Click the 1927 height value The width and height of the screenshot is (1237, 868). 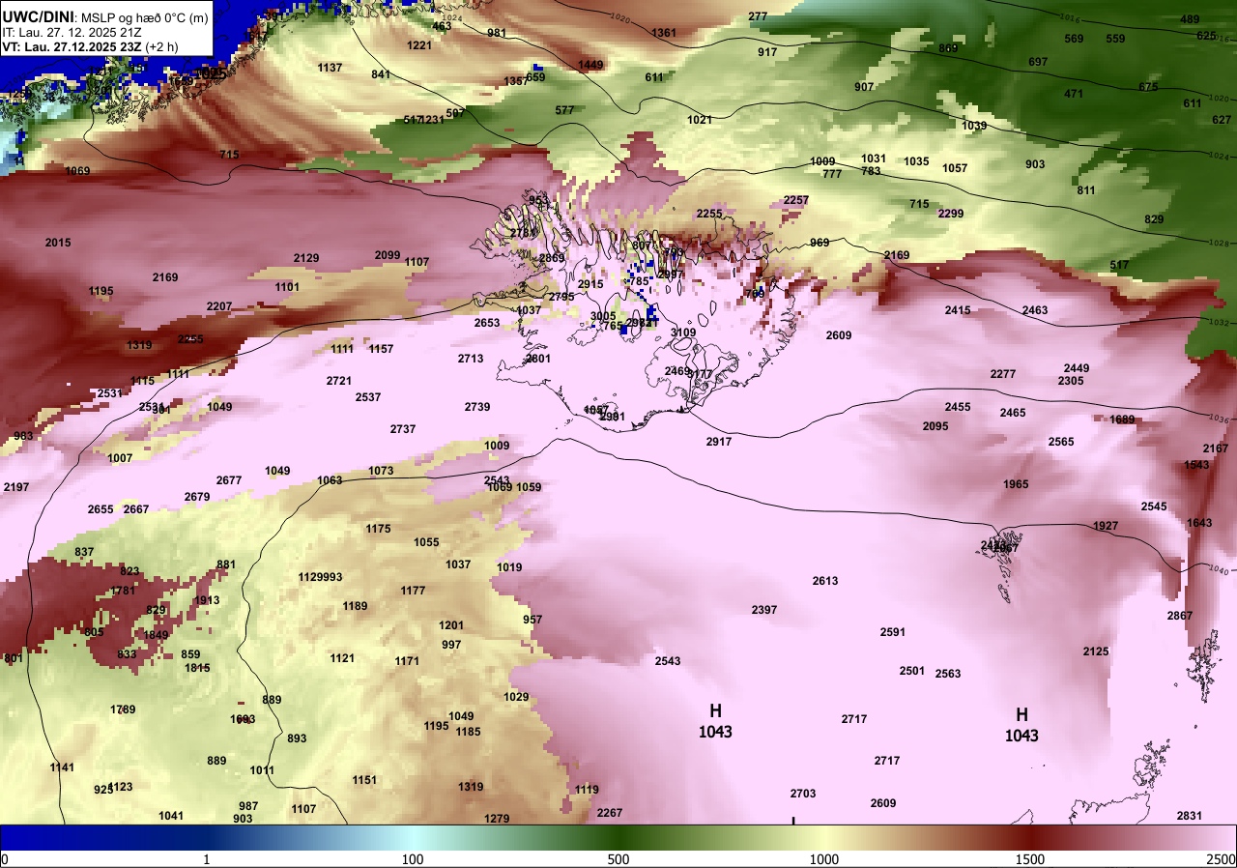tap(1106, 526)
